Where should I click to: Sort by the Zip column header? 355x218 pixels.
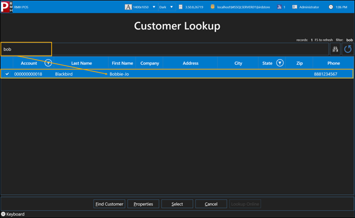pos(299,63)
